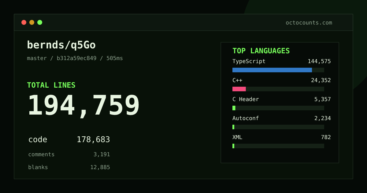
Task: Select the 24,352 C++ line count
Action: tap(321, 80)
